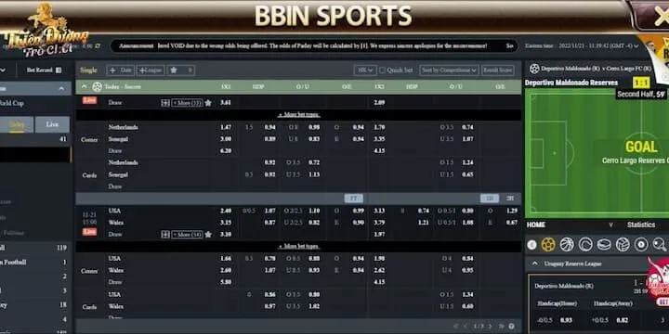The image size is (669, 334).
Task: Select the ice hockey puck sport icon
Action: click(x=604, y=245)
